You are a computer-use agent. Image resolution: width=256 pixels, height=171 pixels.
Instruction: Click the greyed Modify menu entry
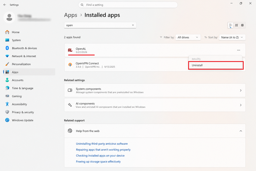pos(196,59)
